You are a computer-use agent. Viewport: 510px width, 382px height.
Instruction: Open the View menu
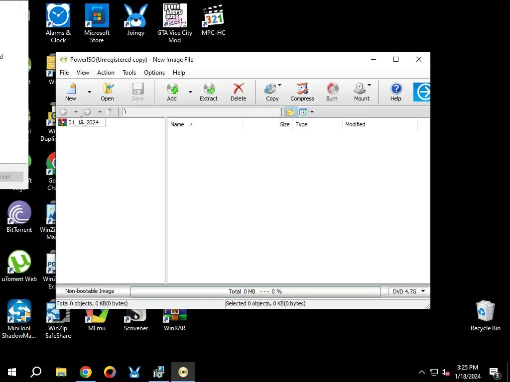pos(83,73)
